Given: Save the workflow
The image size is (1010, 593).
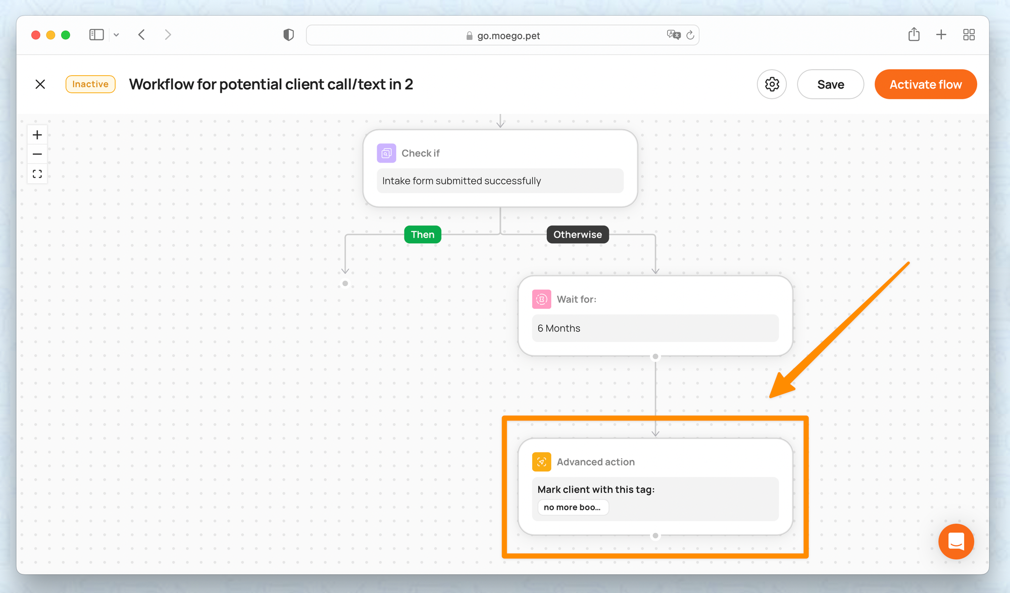Looking at the screenshot, I should (x=830, y=84).
